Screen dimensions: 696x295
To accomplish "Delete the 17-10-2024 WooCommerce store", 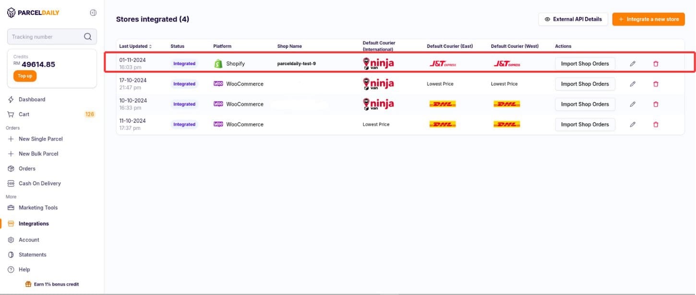I will 656,84.
